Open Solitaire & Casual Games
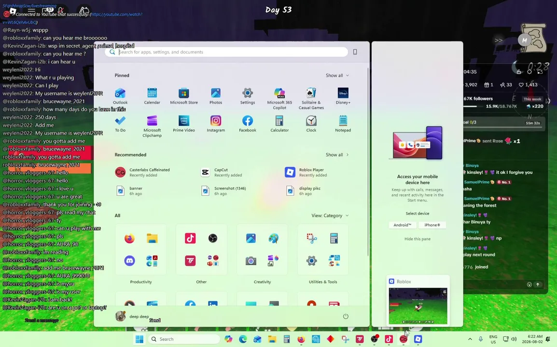Image resolution: width=557 pixels, height=347 pixels. [311, 99]
